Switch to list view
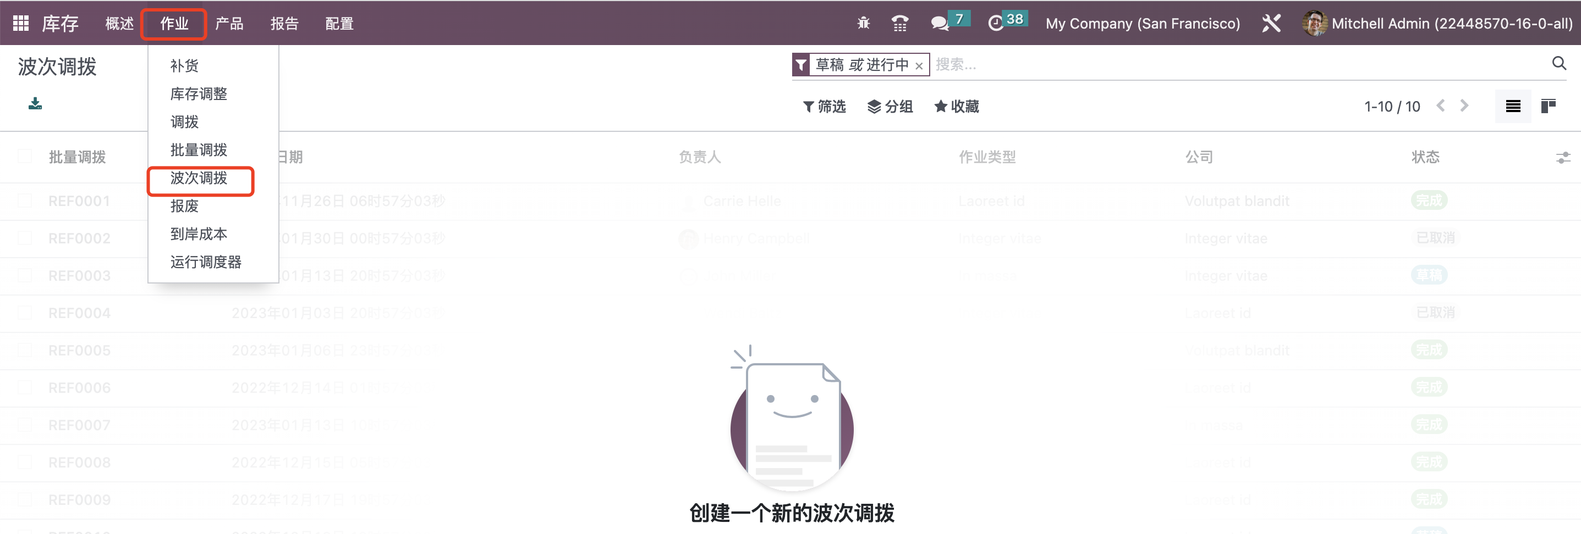 pos(1513,106)
